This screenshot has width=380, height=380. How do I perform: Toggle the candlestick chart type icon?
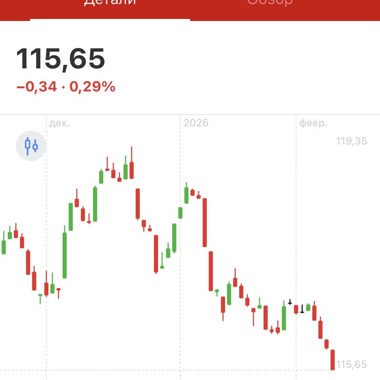pos(31,145)
